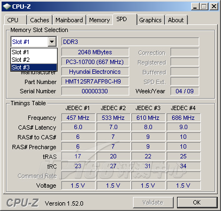This screenshot has width=221, height=211.
Task: Select the Hyundai Electronics manufacturer field
Action: tap(95, 72)
